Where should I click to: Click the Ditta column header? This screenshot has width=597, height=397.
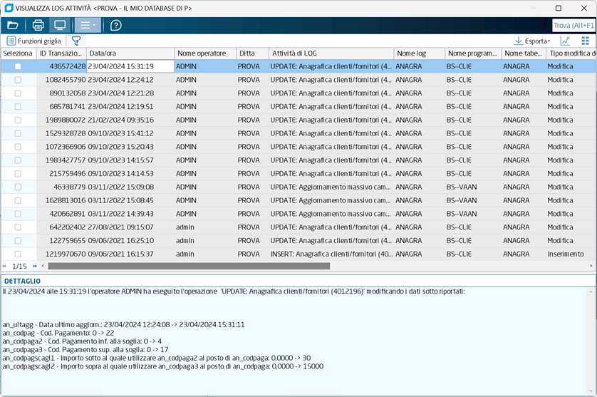(x=253, y=53)
